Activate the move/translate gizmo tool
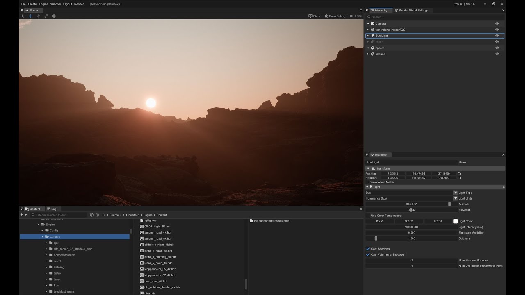This screenshot has width=525, height=295. (30, 16)
